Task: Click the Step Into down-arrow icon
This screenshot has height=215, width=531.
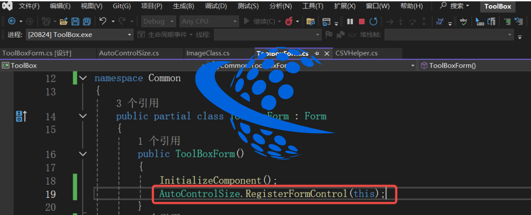Action: (401, 21)
